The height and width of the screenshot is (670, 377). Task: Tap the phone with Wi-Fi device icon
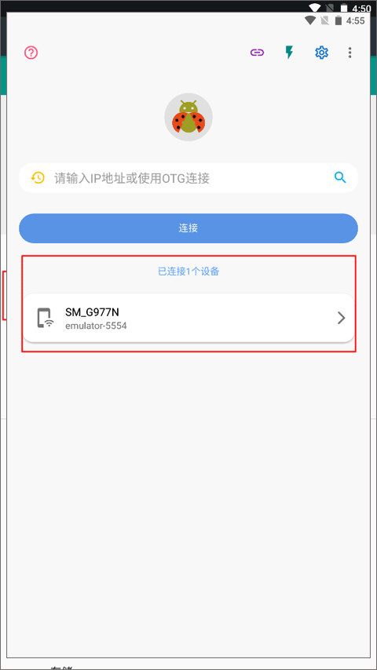45,319
